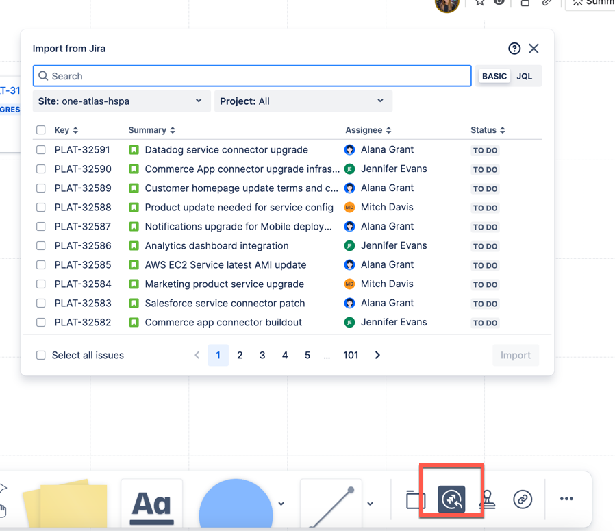Click Jennifer Evans avatar on PLAT-32590 row
This screenshot has height=531, width=615.
pyautogui.click(x=349, y=169)
